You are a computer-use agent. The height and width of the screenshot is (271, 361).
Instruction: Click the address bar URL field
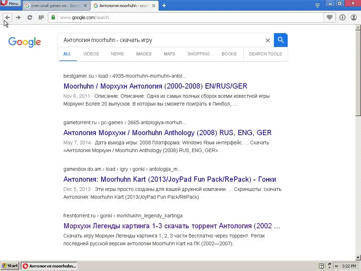[190, 18]
